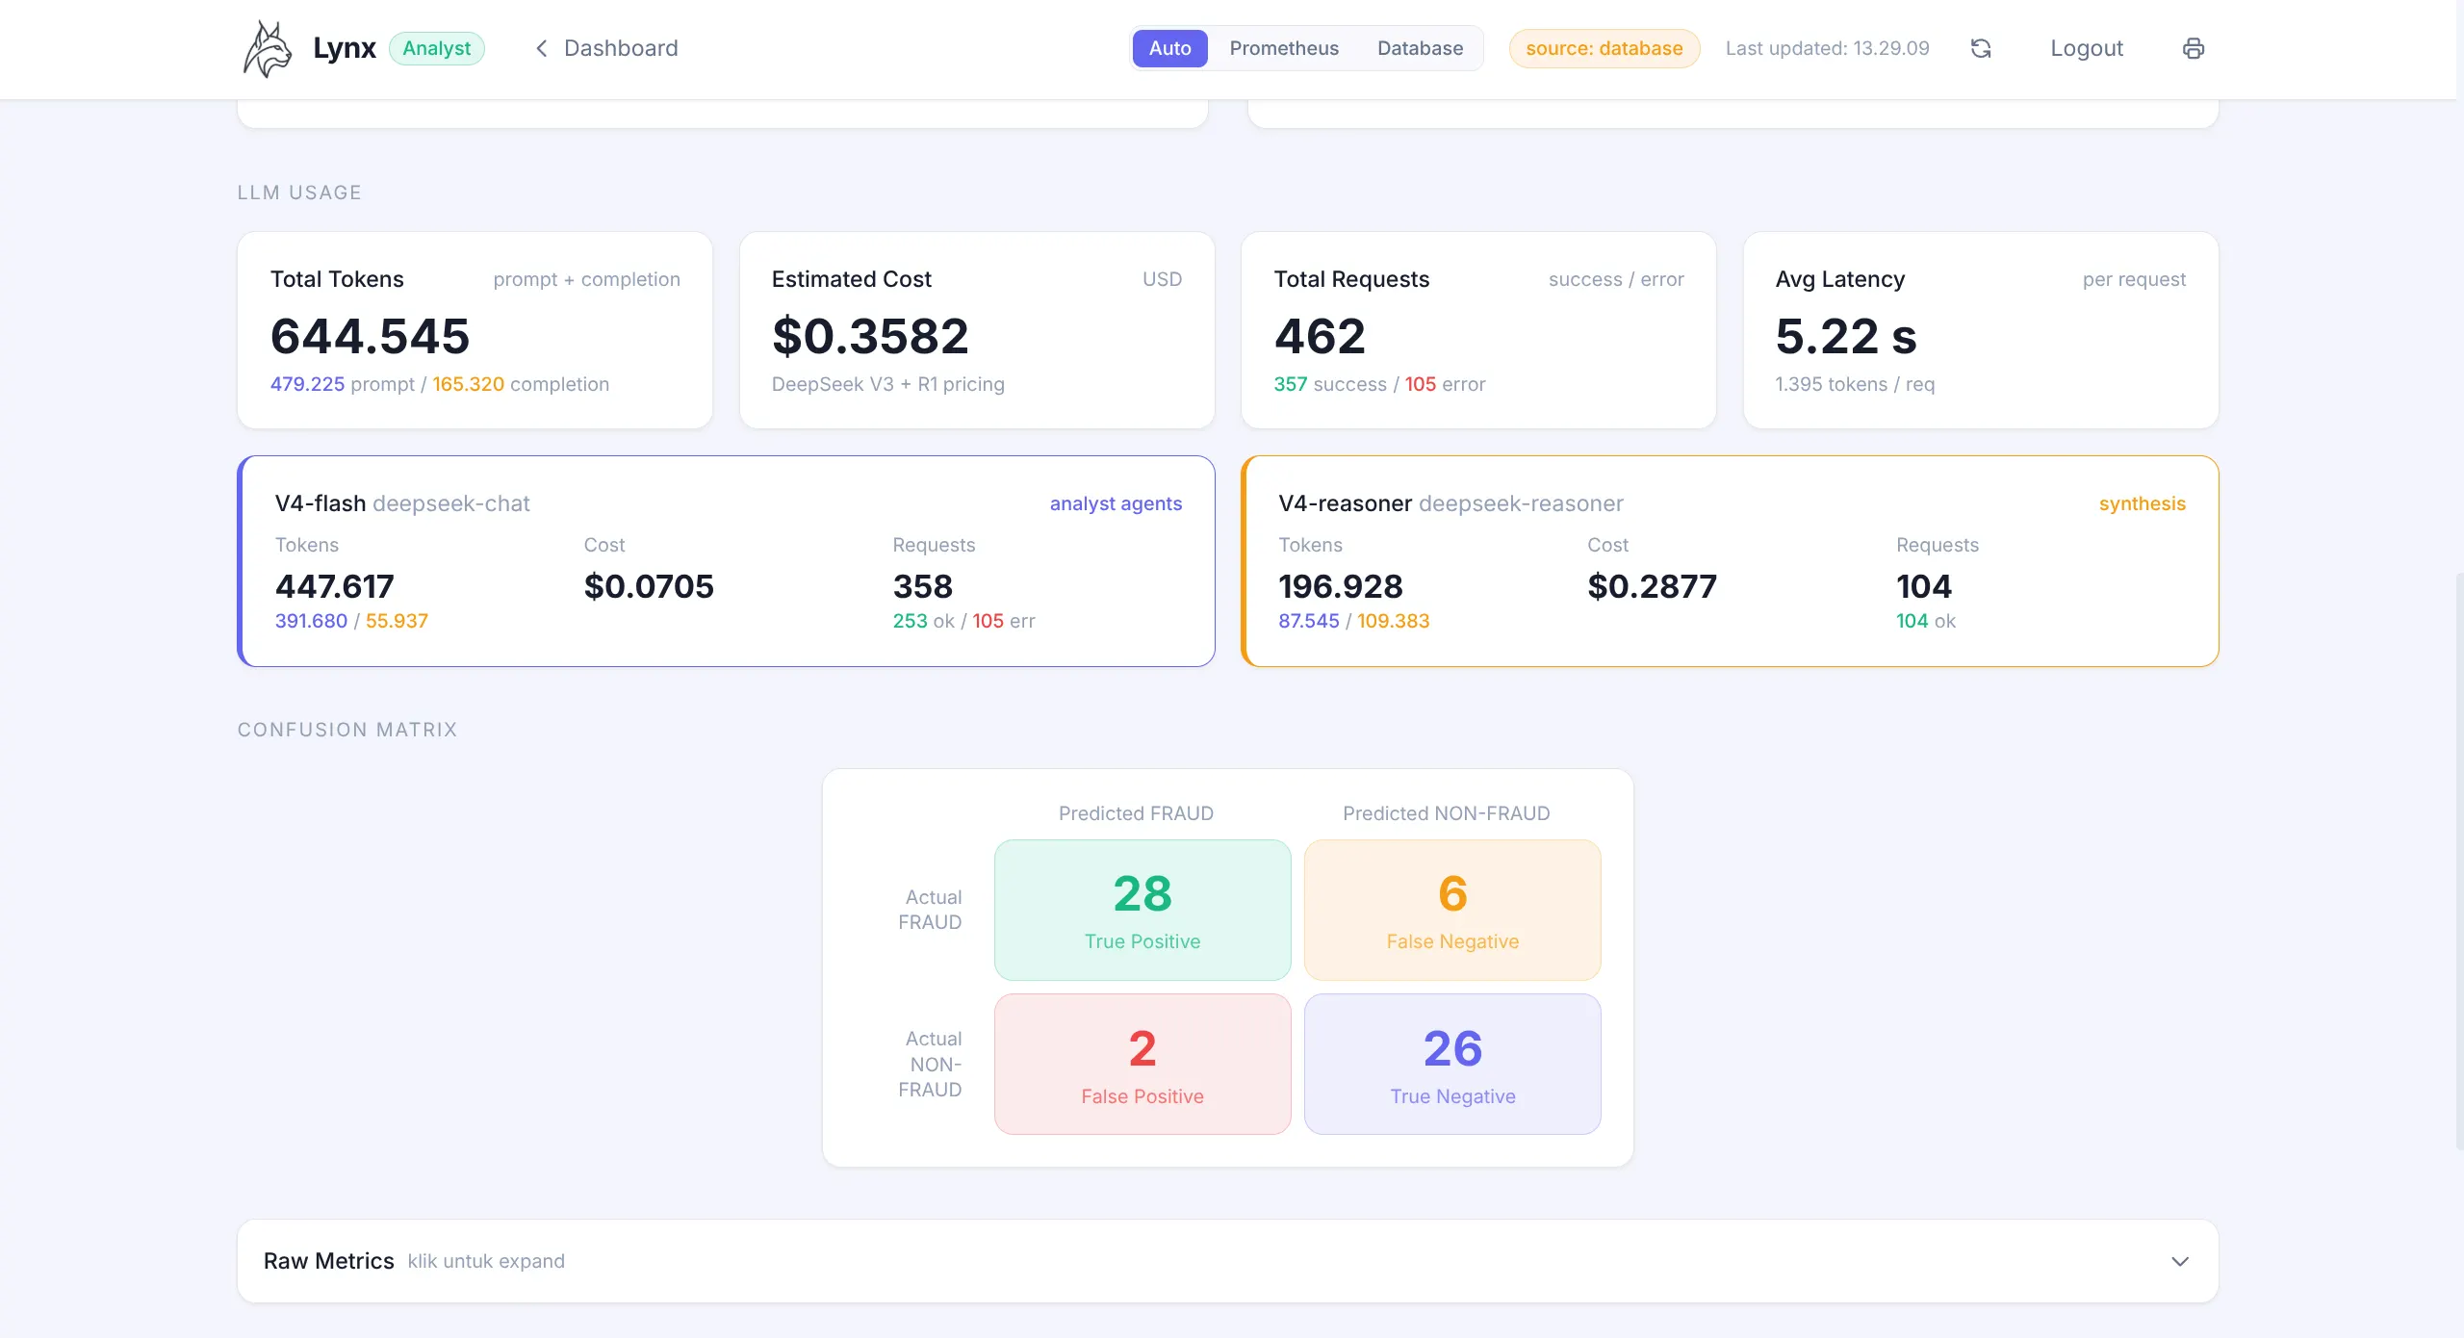Click the True Positive cell showing 28
The image size is (2464, 1338).
coord(1142,910)
